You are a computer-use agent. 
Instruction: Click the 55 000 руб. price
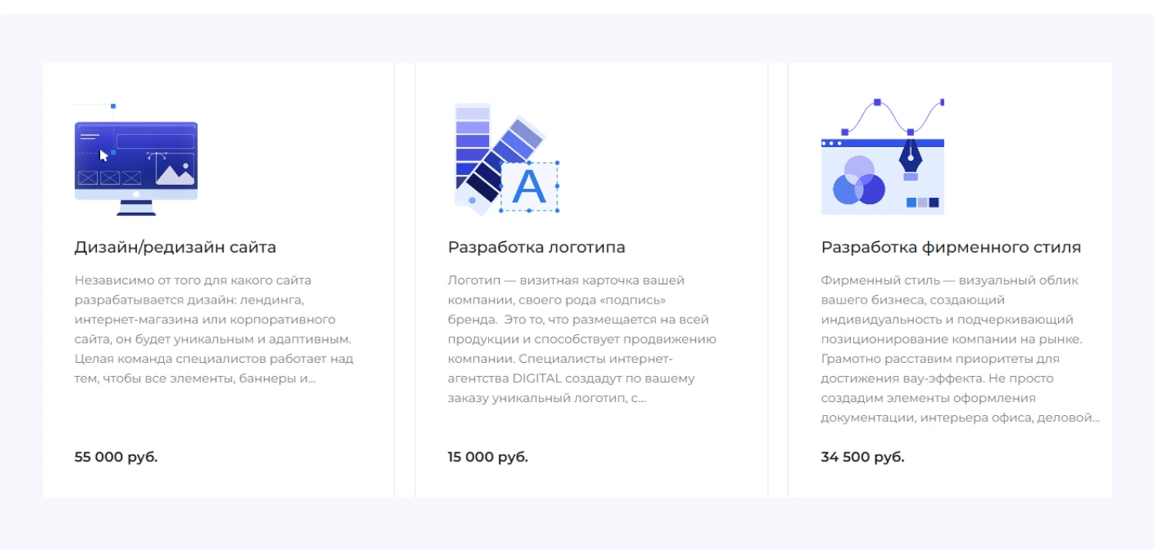[115, 457]
